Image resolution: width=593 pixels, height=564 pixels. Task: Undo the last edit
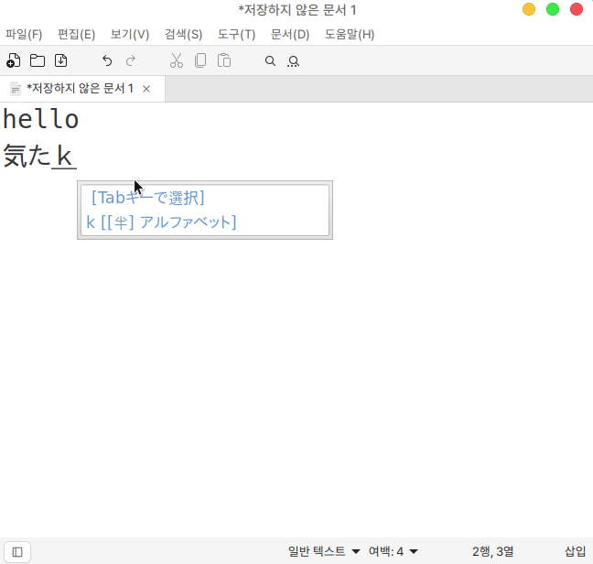pyautogui.click(x=107, y=61)
